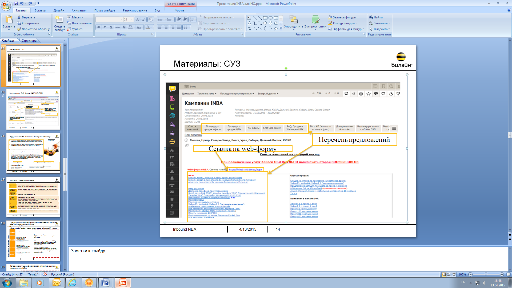512x288 pixels.
Task: Toggle text Shadow (S) formatting
Action: tap(124, 27)
